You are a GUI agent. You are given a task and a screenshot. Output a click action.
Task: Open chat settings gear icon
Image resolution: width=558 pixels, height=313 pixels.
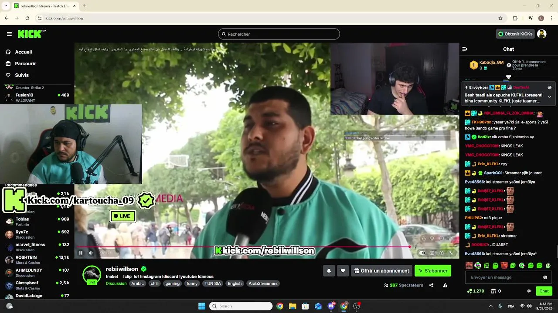pos(529,291)
